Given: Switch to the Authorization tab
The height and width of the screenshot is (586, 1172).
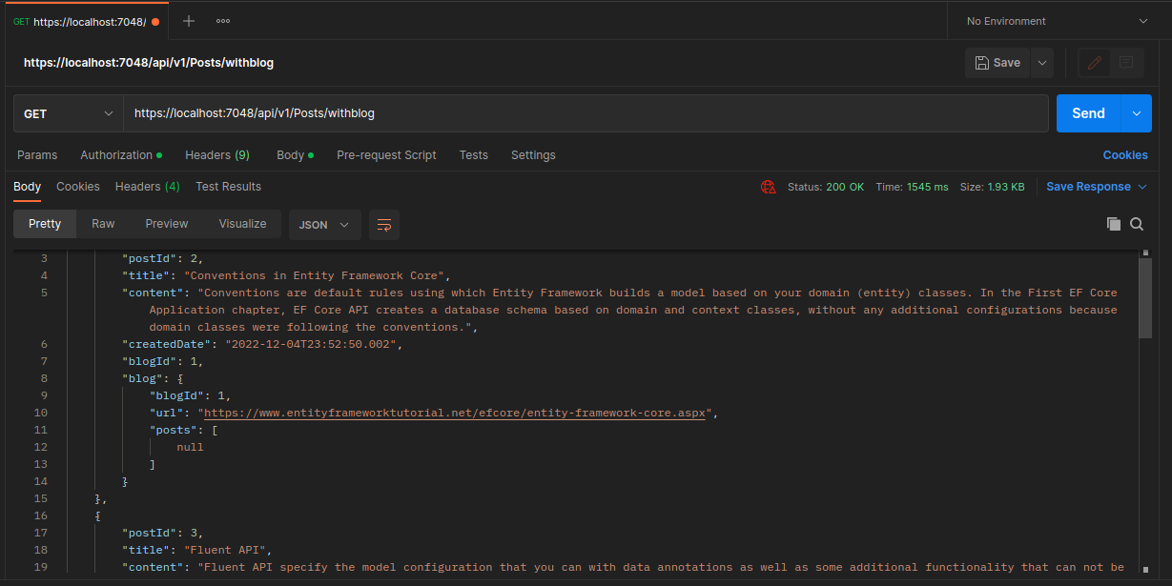Looking at the screenshot, I should pos(121,155).
